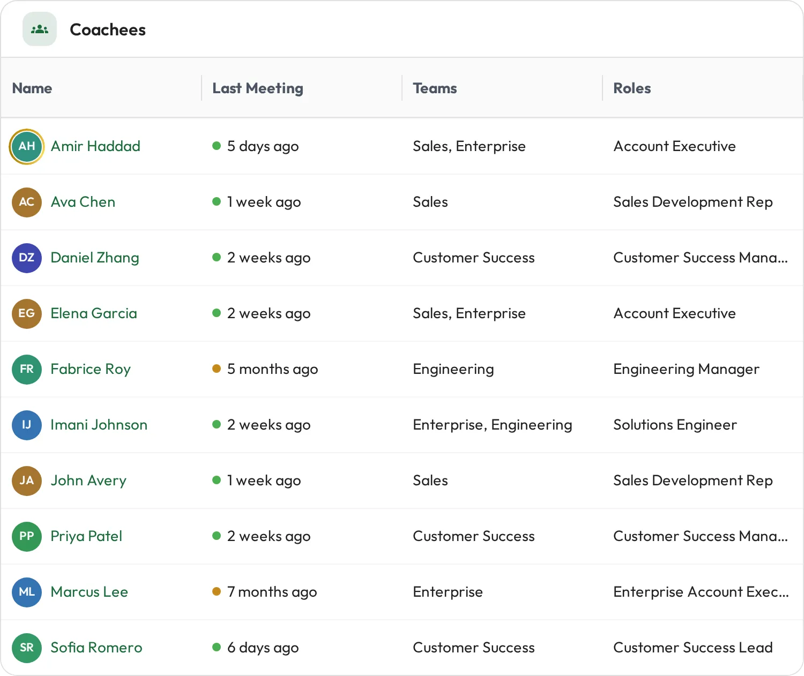Open Sofia Romero's name link
Screen dimensions: 804x676
[96, 648]
